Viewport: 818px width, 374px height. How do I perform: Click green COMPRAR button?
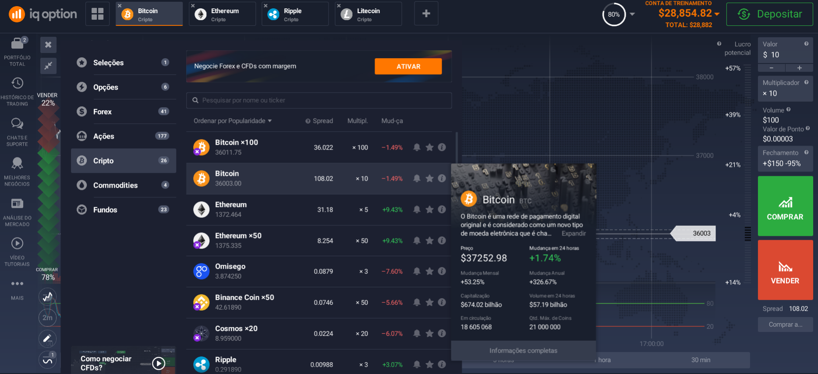click(785, 206)
